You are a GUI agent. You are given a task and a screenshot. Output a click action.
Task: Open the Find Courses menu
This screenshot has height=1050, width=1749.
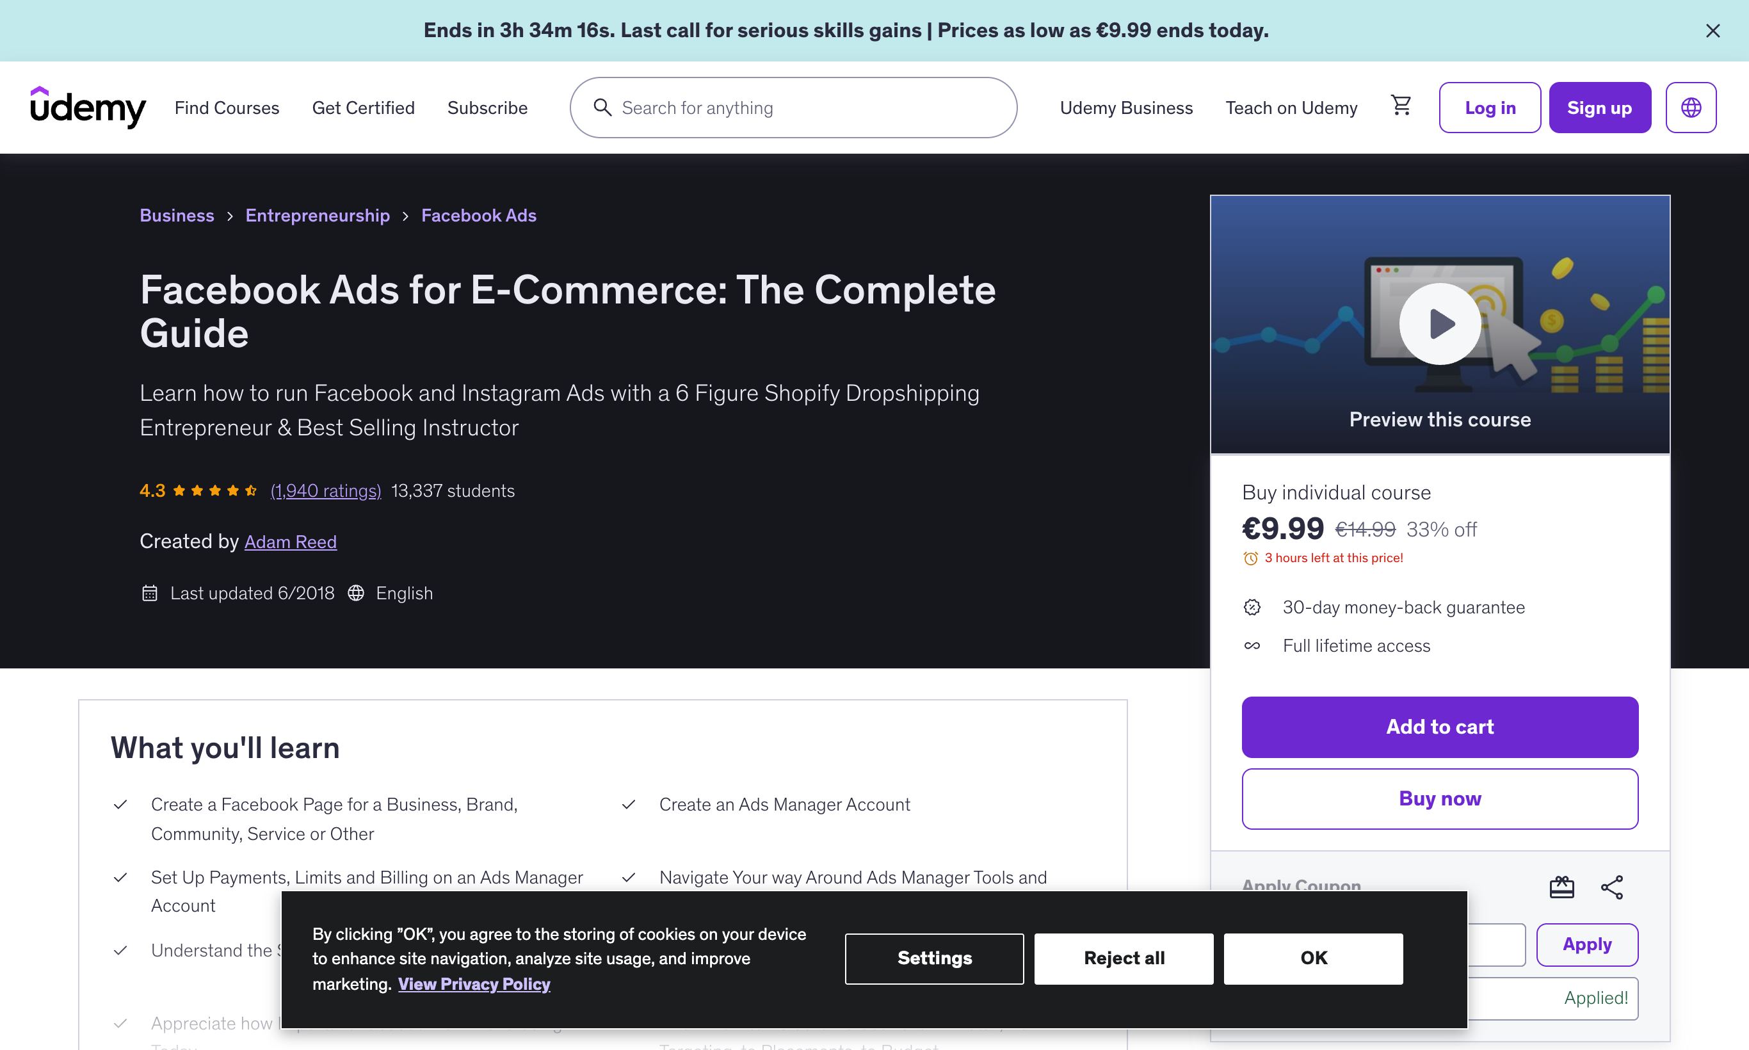tap(227, 108)
